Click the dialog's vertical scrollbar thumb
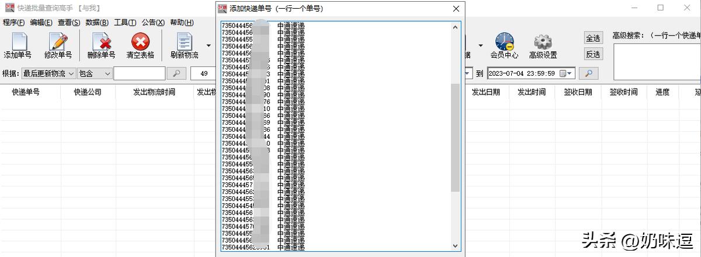The image size is (701, 257). click(x=456, y=138)
